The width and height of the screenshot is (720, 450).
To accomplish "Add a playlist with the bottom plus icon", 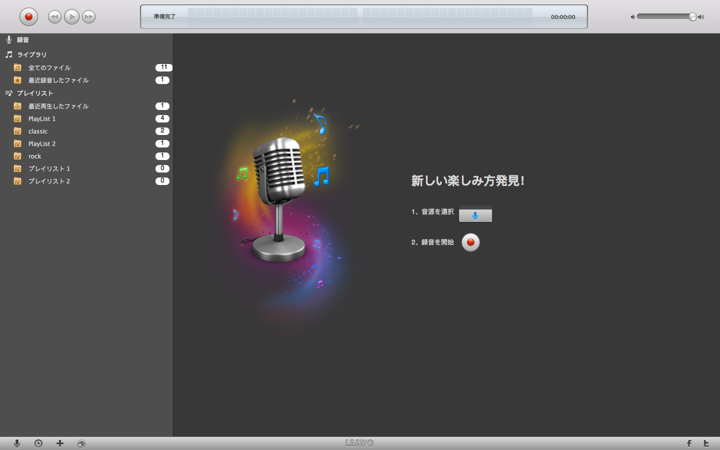I will (x=60, y=443).
